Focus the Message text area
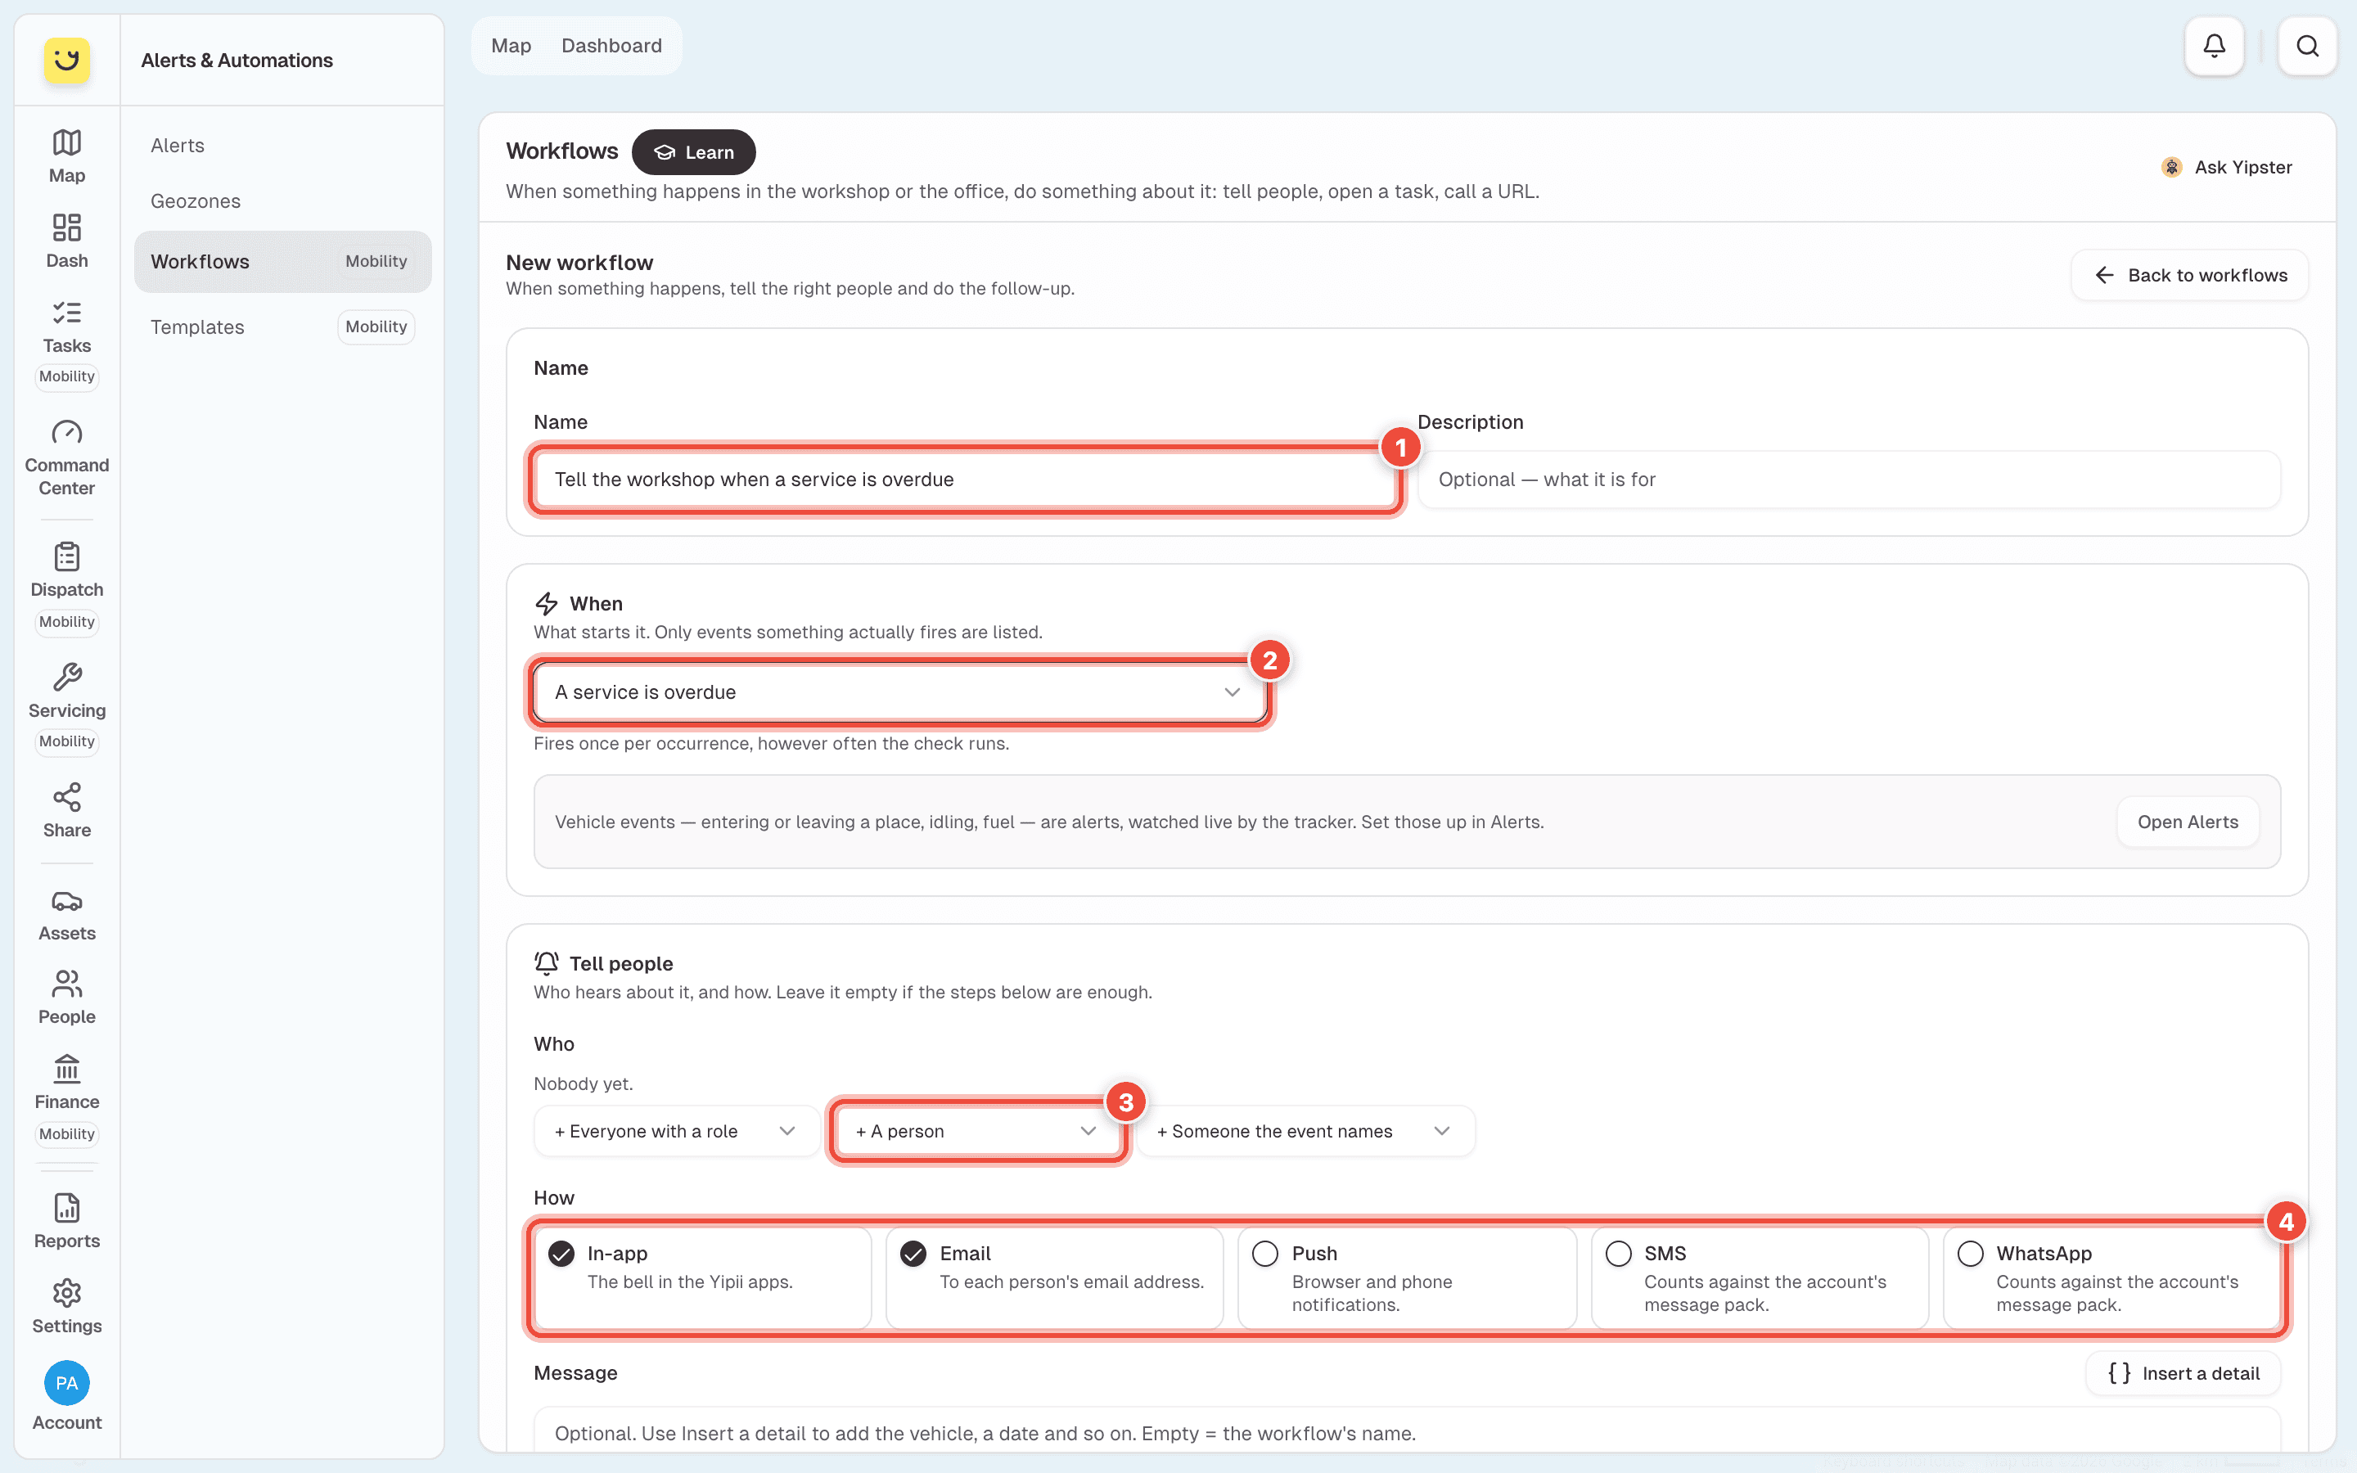The image size is (2357, 1473). [x=1406, y=1430]
